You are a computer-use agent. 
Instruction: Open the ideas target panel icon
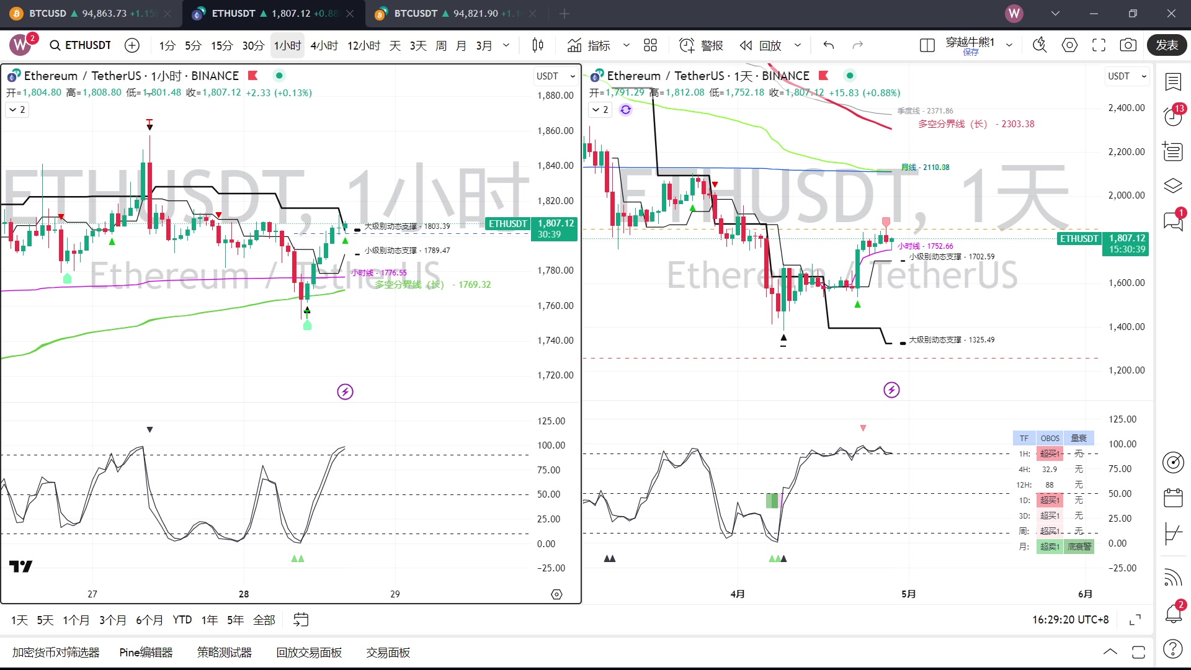point(1172,462)
